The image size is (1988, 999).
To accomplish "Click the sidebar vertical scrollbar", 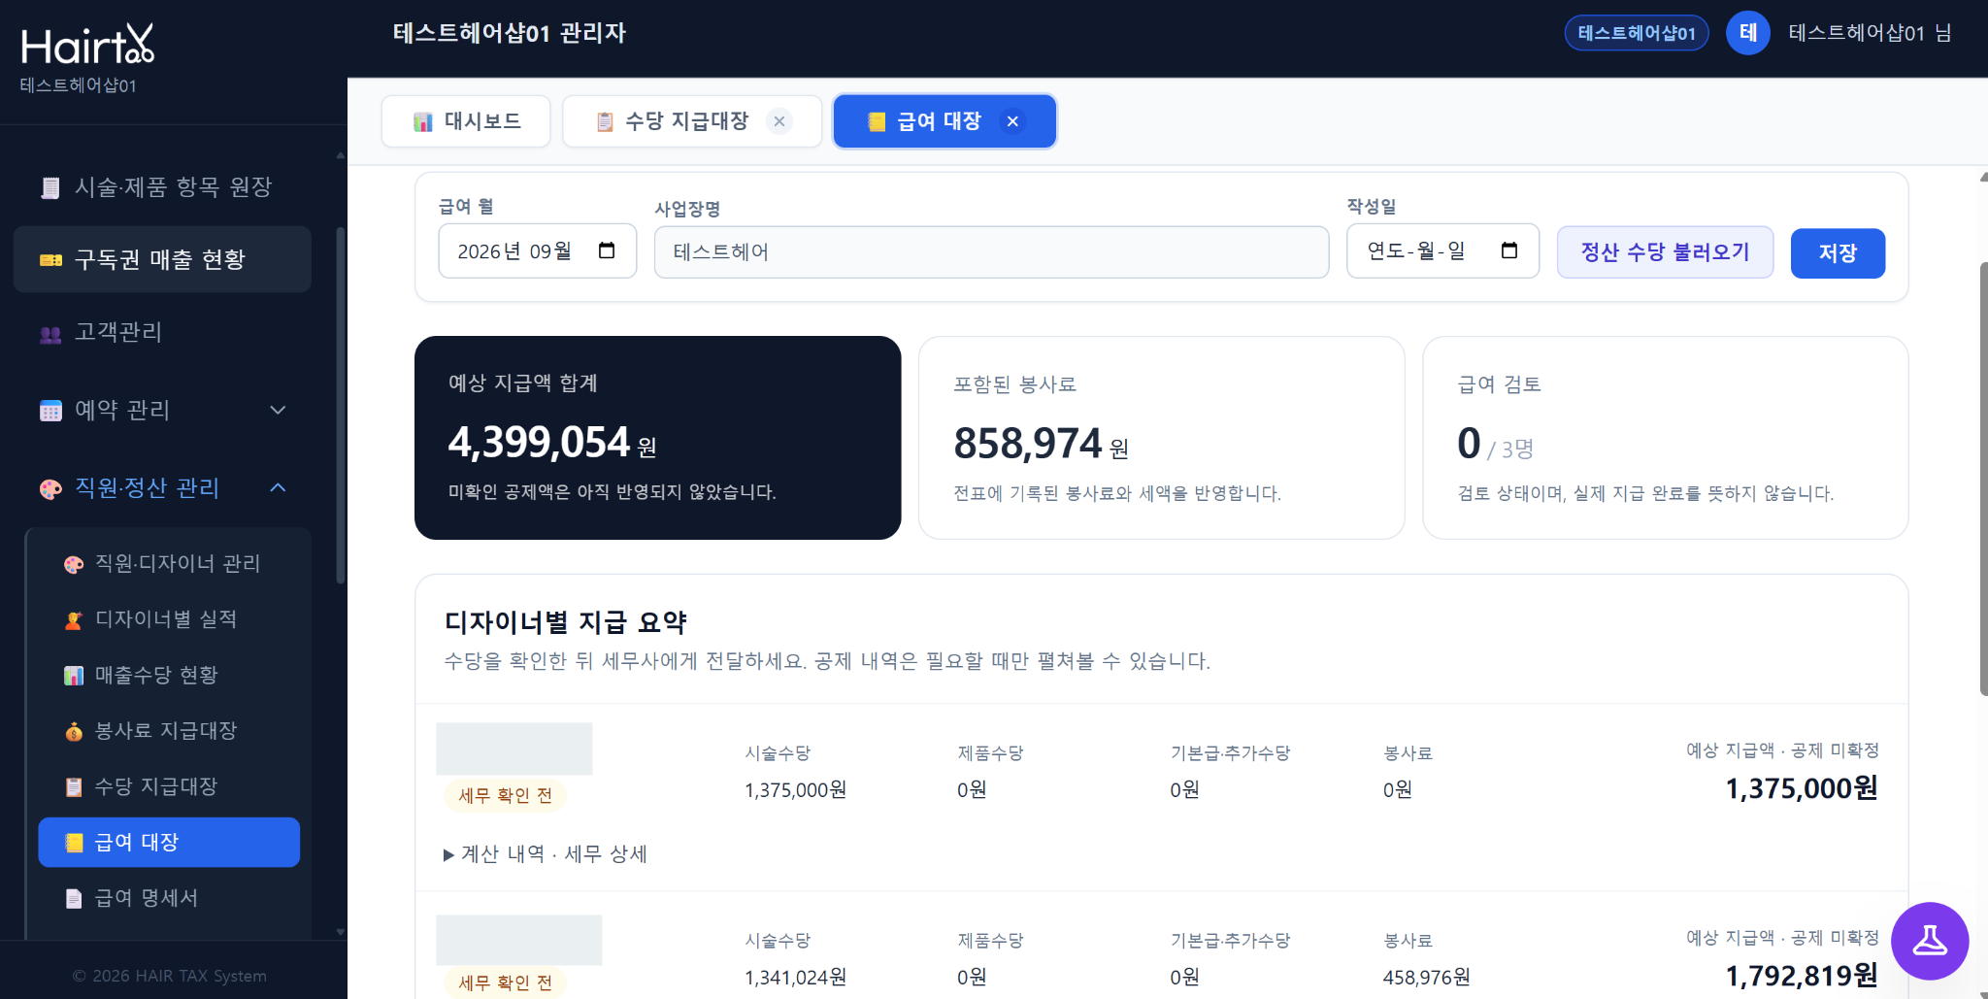I will [x=341, y=406].
